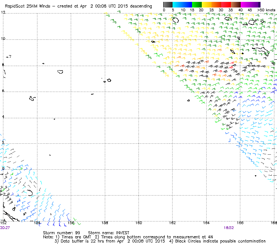The height and width of the screenshot is (244, 277).
Task: Click the yellow 20-25 knots color band
Action: (x=207, y=5)
